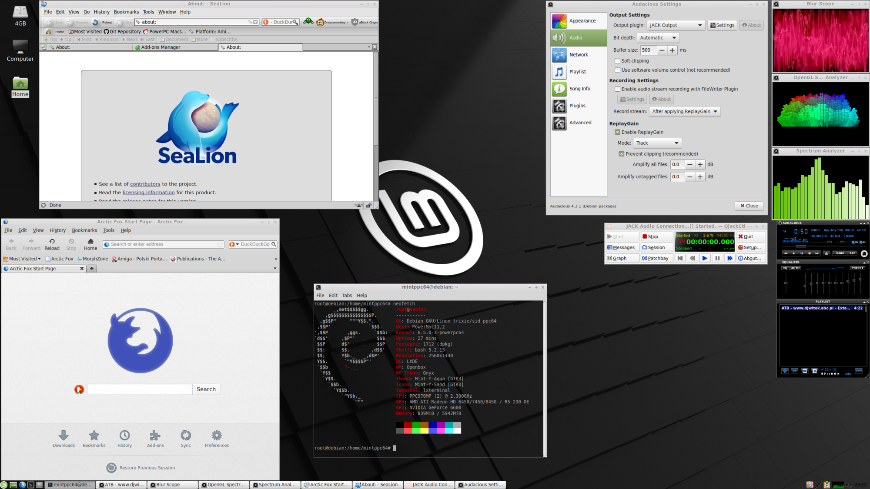
Task: Click the Stop button in QjackCtl
Action: [x=657, y=236]
